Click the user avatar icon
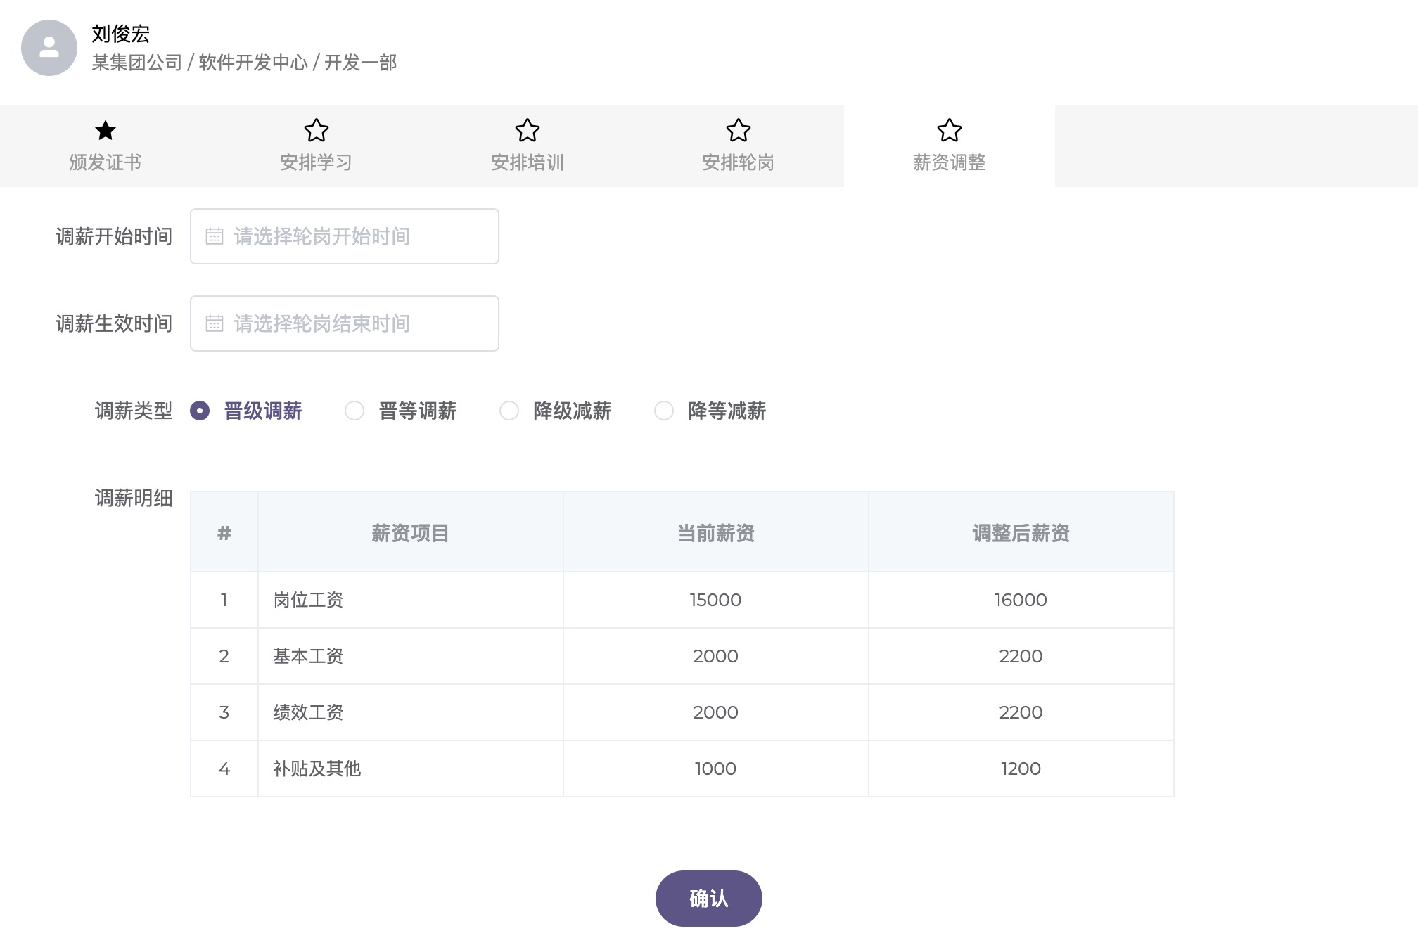The height and width of the screenshot is (945, 1418). 49,48
